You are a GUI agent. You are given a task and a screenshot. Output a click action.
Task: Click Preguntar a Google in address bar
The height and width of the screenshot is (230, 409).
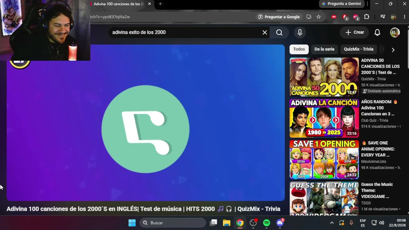coord(279,17)
